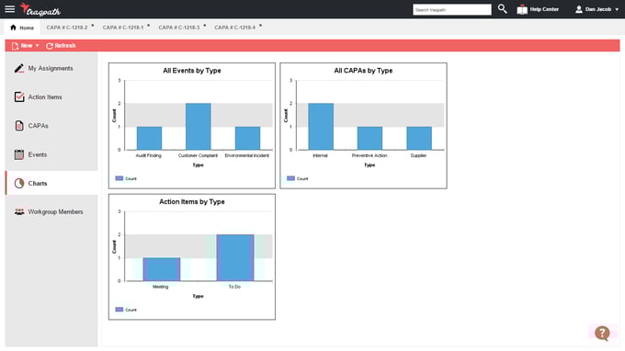Click the Count legend swatch in All Events chart
Image resolution: width=625 pixels, height=351 pixels.
(x=119, y=178)
